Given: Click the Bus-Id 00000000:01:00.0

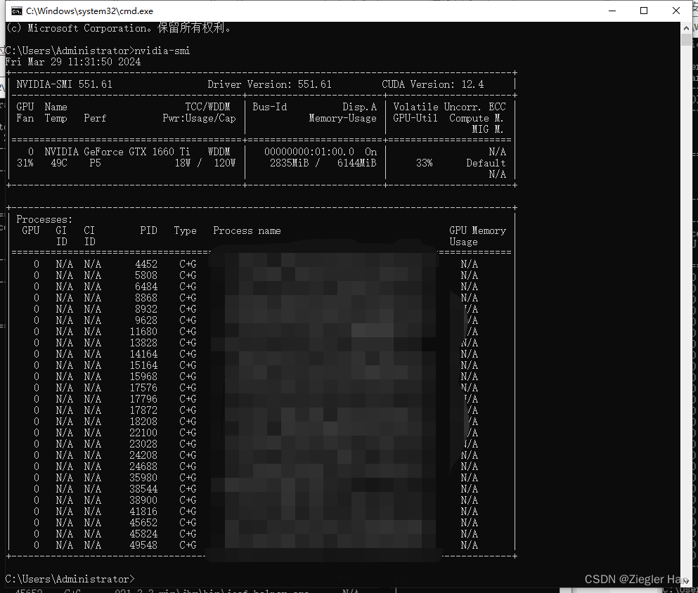Looking at the screenshot, I should (309, 152).
